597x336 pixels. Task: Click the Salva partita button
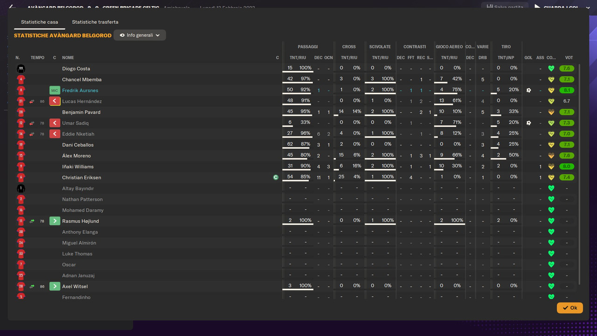(x=505, y=7)
